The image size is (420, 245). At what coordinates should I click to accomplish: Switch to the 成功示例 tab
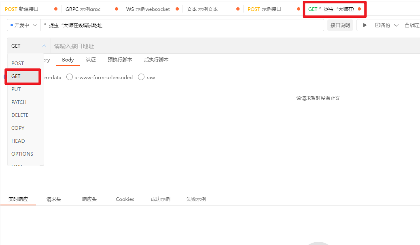(160, 199)
